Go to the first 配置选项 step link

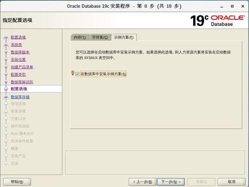tap(18, 37)
